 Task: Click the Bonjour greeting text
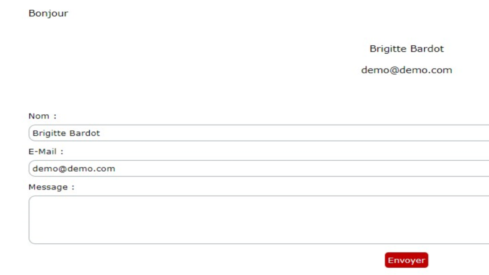coord(48,13)
